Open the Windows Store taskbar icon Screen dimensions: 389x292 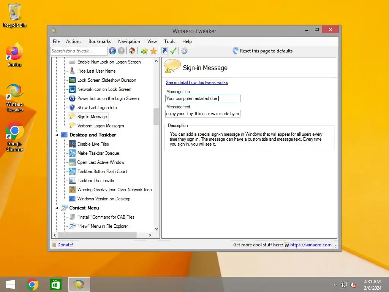pos(55,284)
